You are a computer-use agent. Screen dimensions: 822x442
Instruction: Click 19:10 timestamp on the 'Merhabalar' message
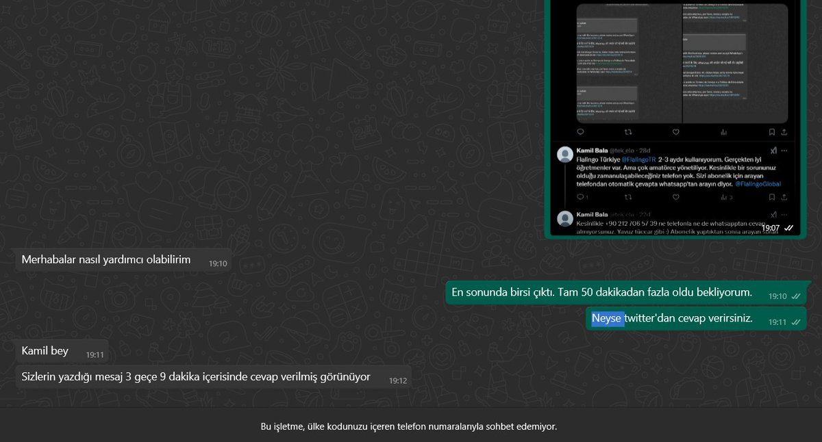218,263
